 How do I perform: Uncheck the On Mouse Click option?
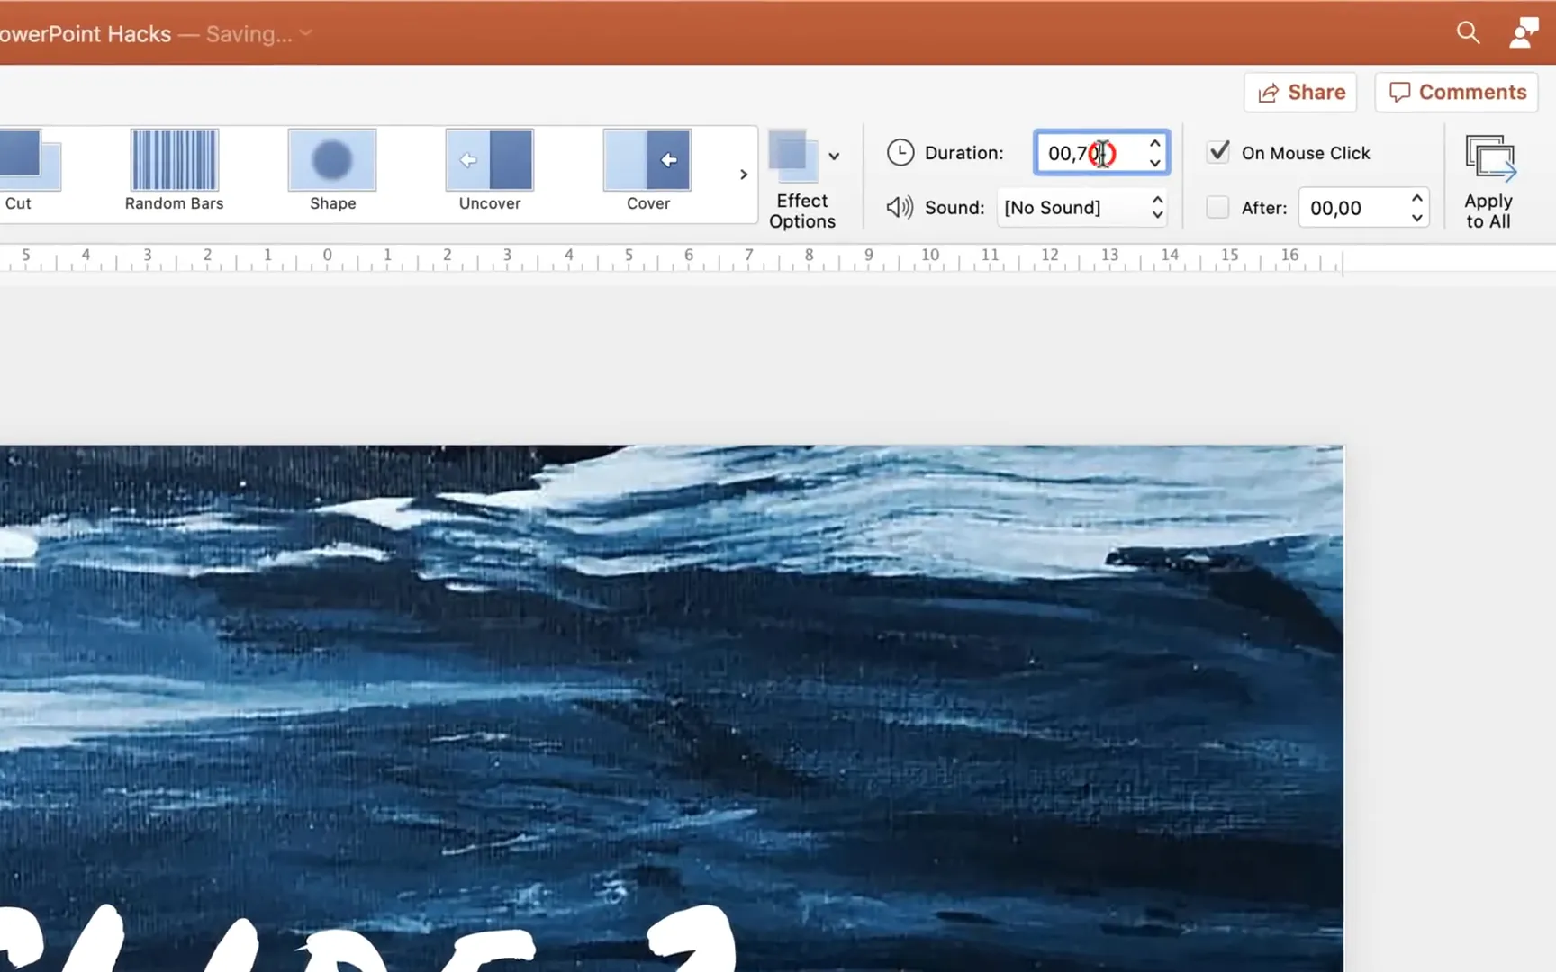click(1218, 151)
